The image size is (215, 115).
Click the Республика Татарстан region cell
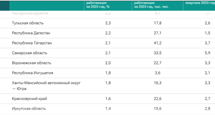tap(32, 43)
